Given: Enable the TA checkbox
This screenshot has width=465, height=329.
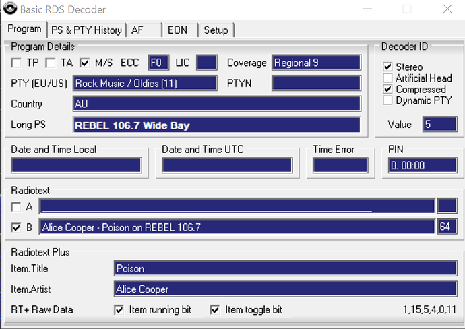Looking at the screenshot, I should 51,63.
